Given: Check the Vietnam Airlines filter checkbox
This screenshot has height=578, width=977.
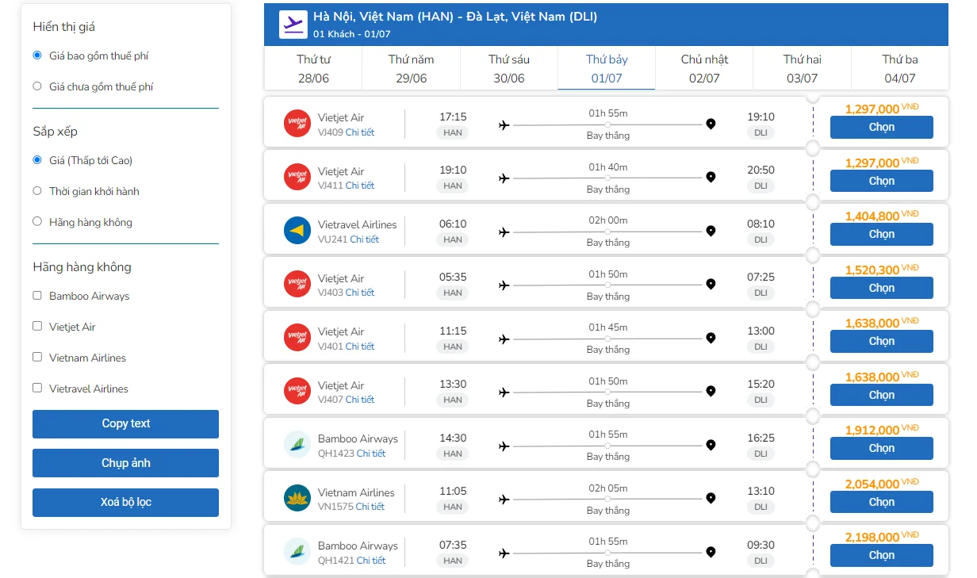Looking at the screenshot, I should pyautogui.click(x=37, y=357).
